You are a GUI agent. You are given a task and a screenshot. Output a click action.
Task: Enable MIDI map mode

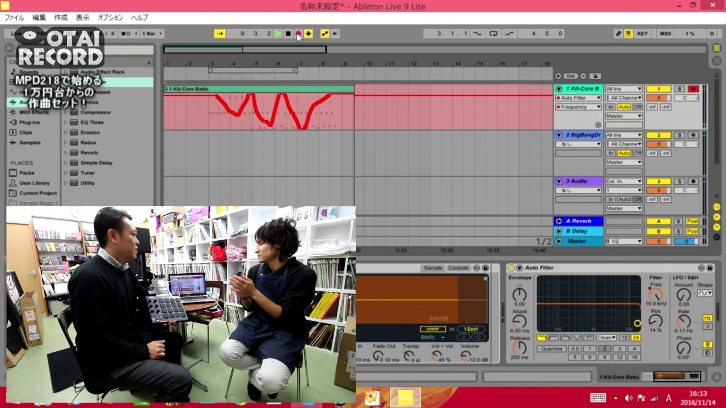pyautogui.click(x=666, y=33)
